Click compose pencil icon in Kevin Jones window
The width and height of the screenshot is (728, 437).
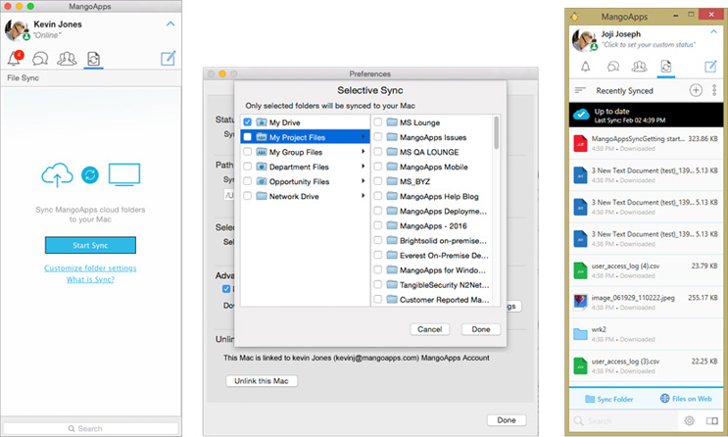pyautogui.click(x=169, y=59)
